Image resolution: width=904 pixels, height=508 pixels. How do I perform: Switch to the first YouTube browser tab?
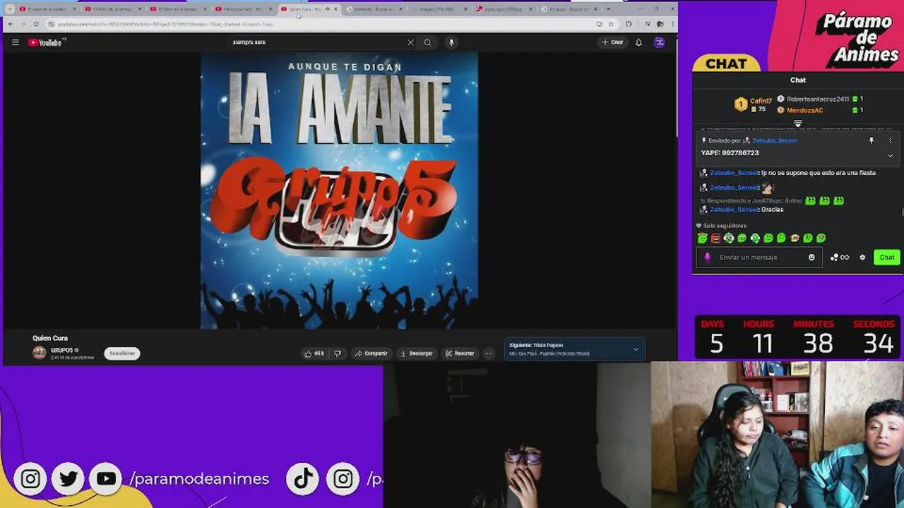tap(46, 9)
